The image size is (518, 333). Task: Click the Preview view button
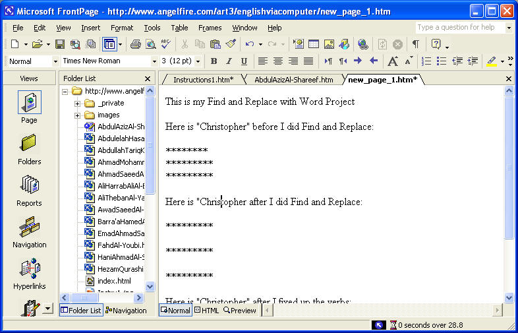[x=240, y=311]
